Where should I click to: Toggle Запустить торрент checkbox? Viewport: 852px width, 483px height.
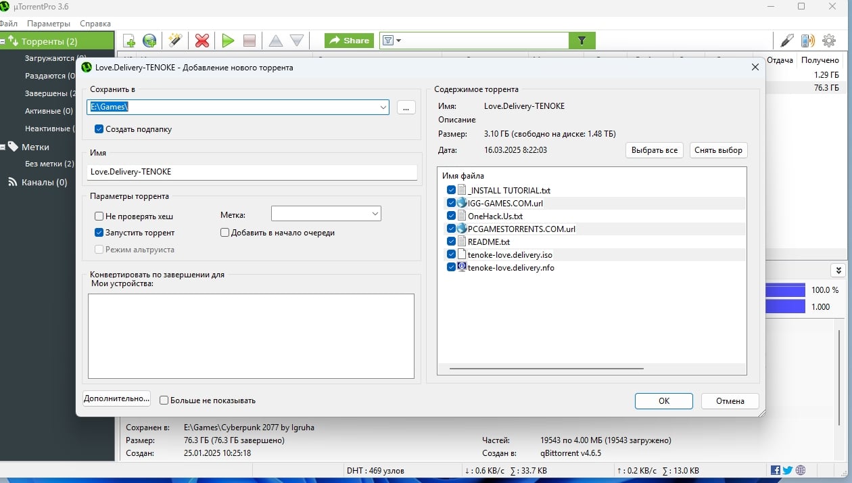click(99, 233)
